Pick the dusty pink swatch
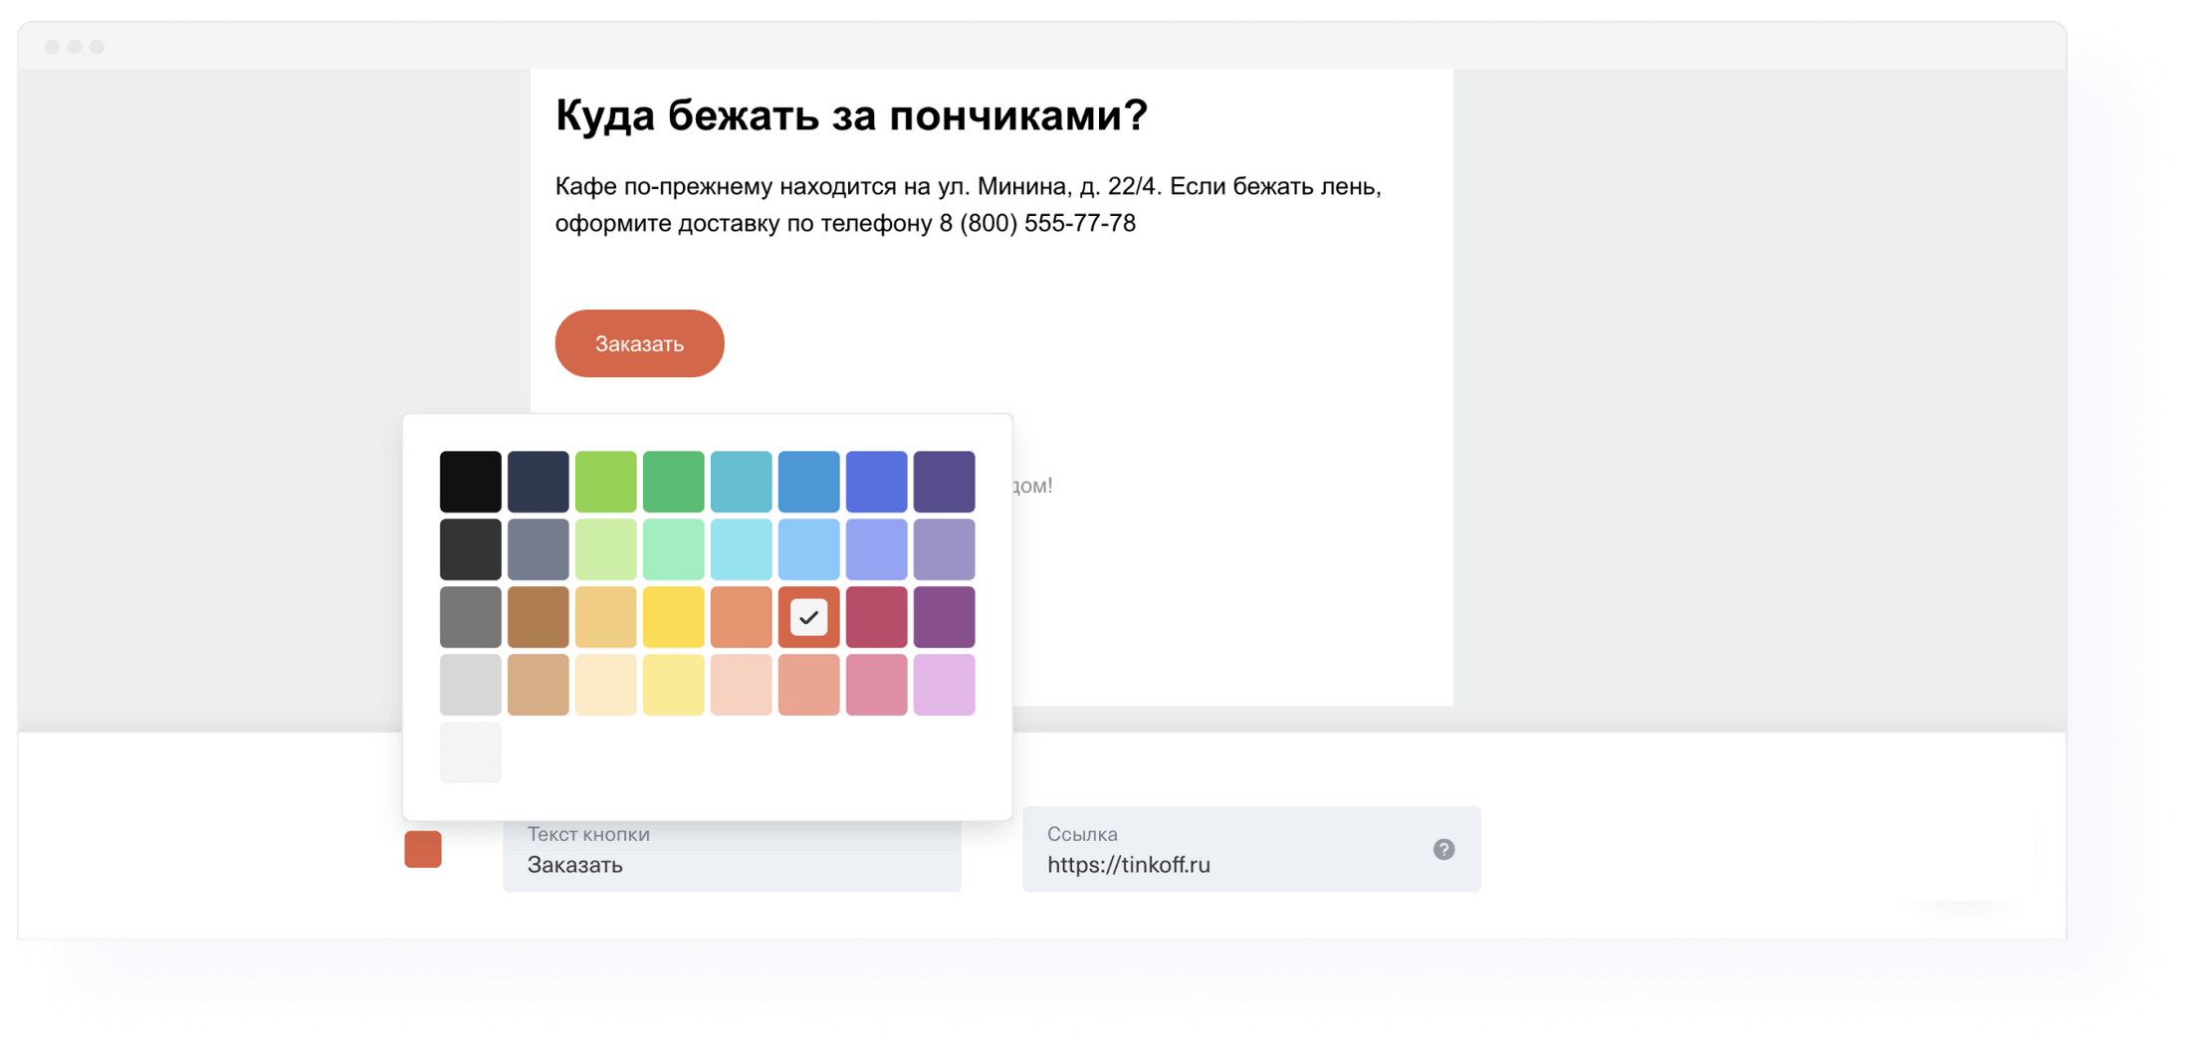 [x=877, y=685]
